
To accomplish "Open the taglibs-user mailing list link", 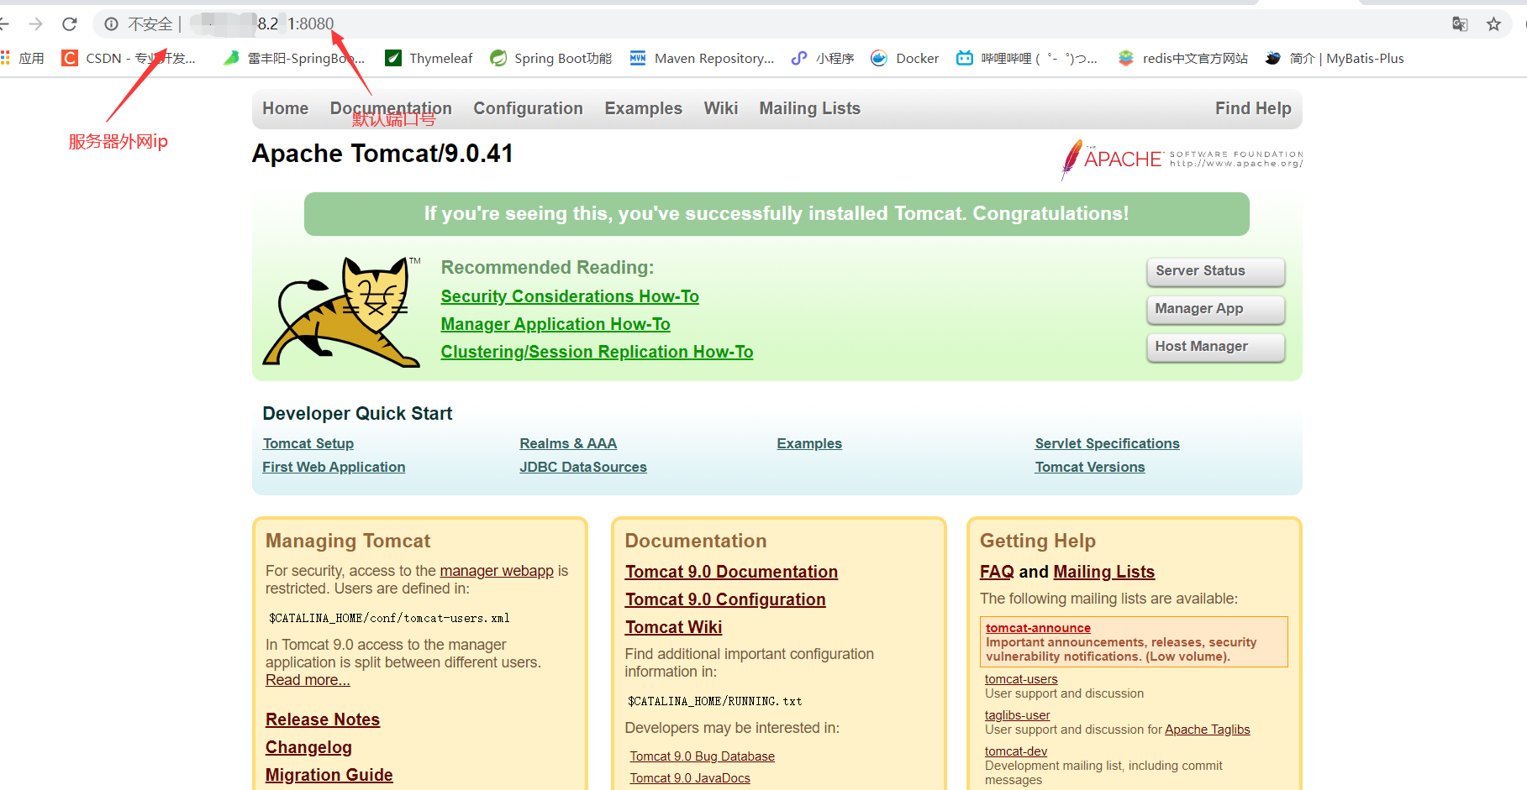I will (1018, 715).
